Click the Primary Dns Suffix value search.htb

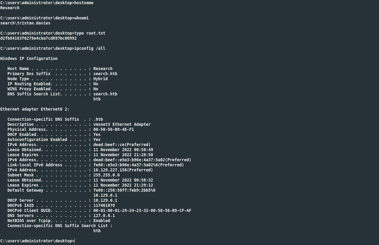point(105,74)
